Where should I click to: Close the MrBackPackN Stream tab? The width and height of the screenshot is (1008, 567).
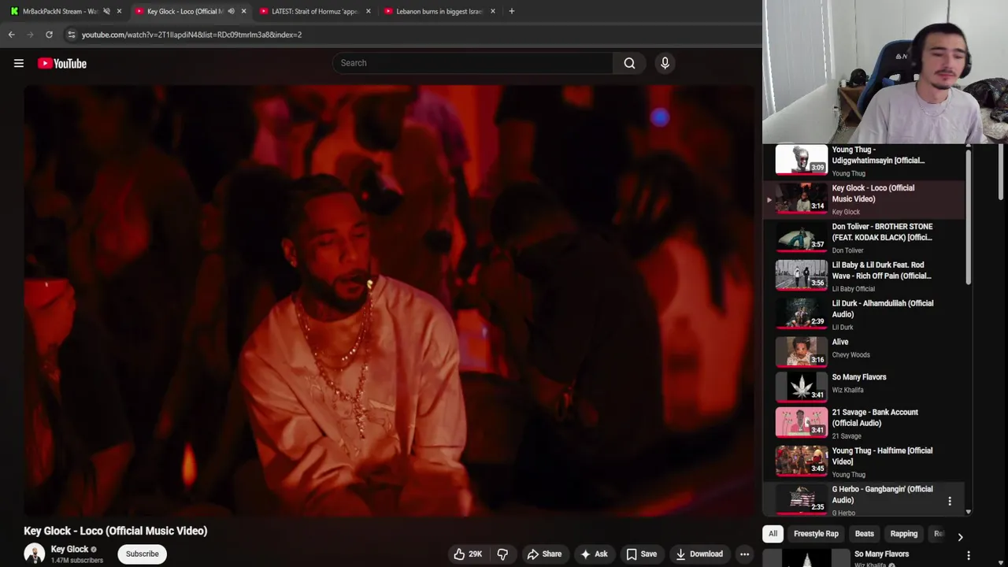pyautogui.click(x=119, y=11)
